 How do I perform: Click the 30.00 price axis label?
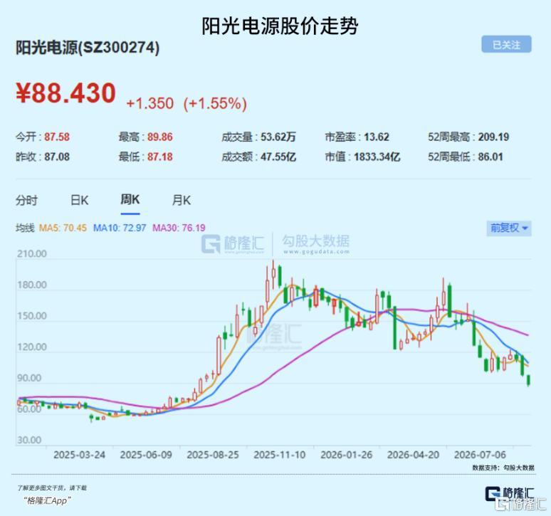click(x=29, y=440)
